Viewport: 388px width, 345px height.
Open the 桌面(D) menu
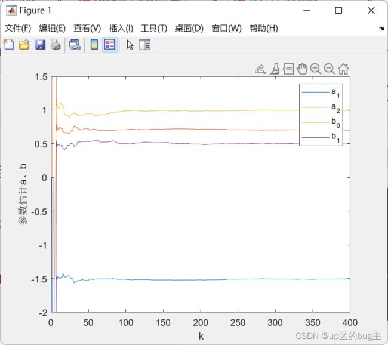click(x=189, y=28)
